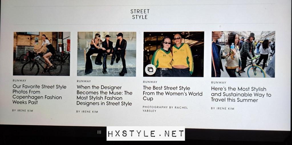Open Irene Kim byline under Travel this Summer
The image size is (292, 145).
tap(222, 108)
